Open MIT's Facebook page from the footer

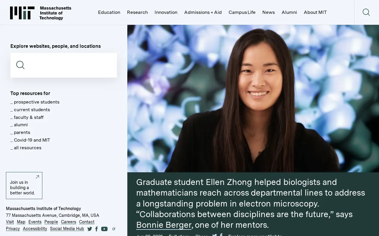pyautogui.click(x=97, y=229)
